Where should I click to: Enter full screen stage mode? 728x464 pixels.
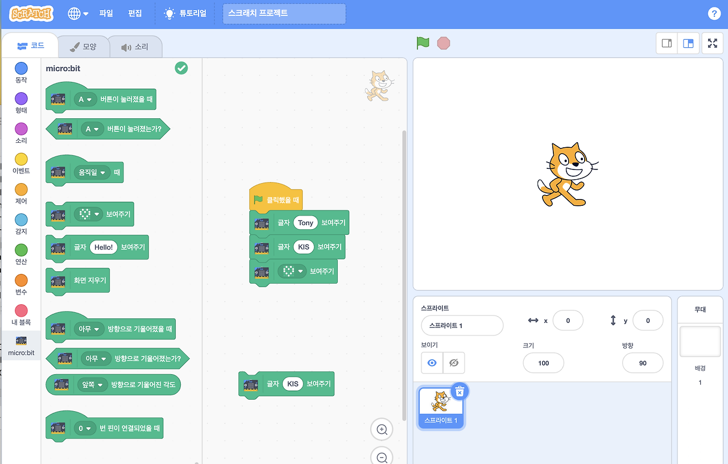[712, 43]
